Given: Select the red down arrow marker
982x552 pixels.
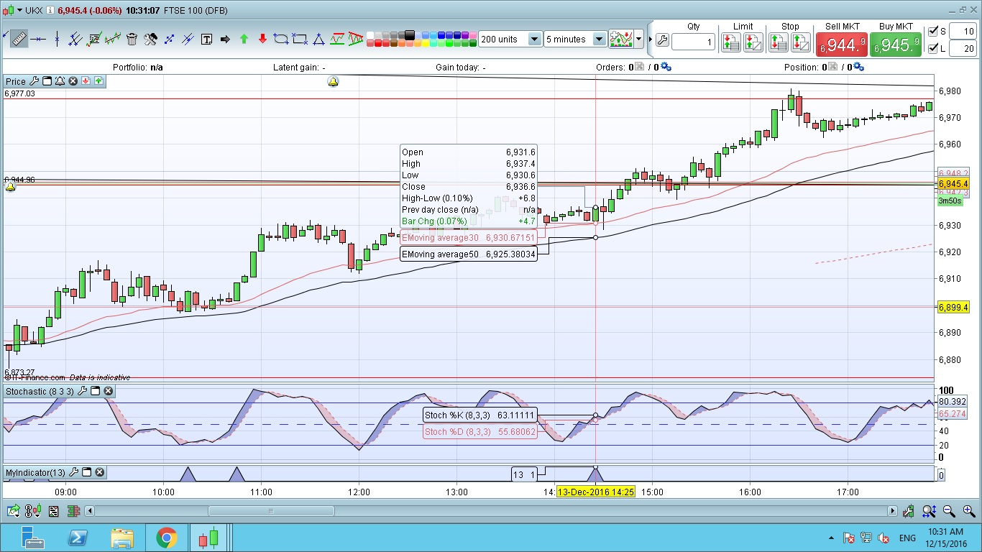Looking at the screenshot, I should coord(262,39).
